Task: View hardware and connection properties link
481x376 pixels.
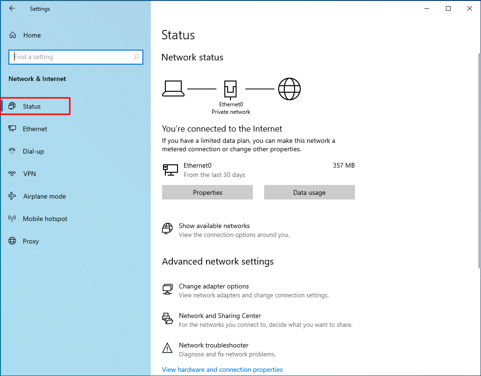Action: coord(222,369)
